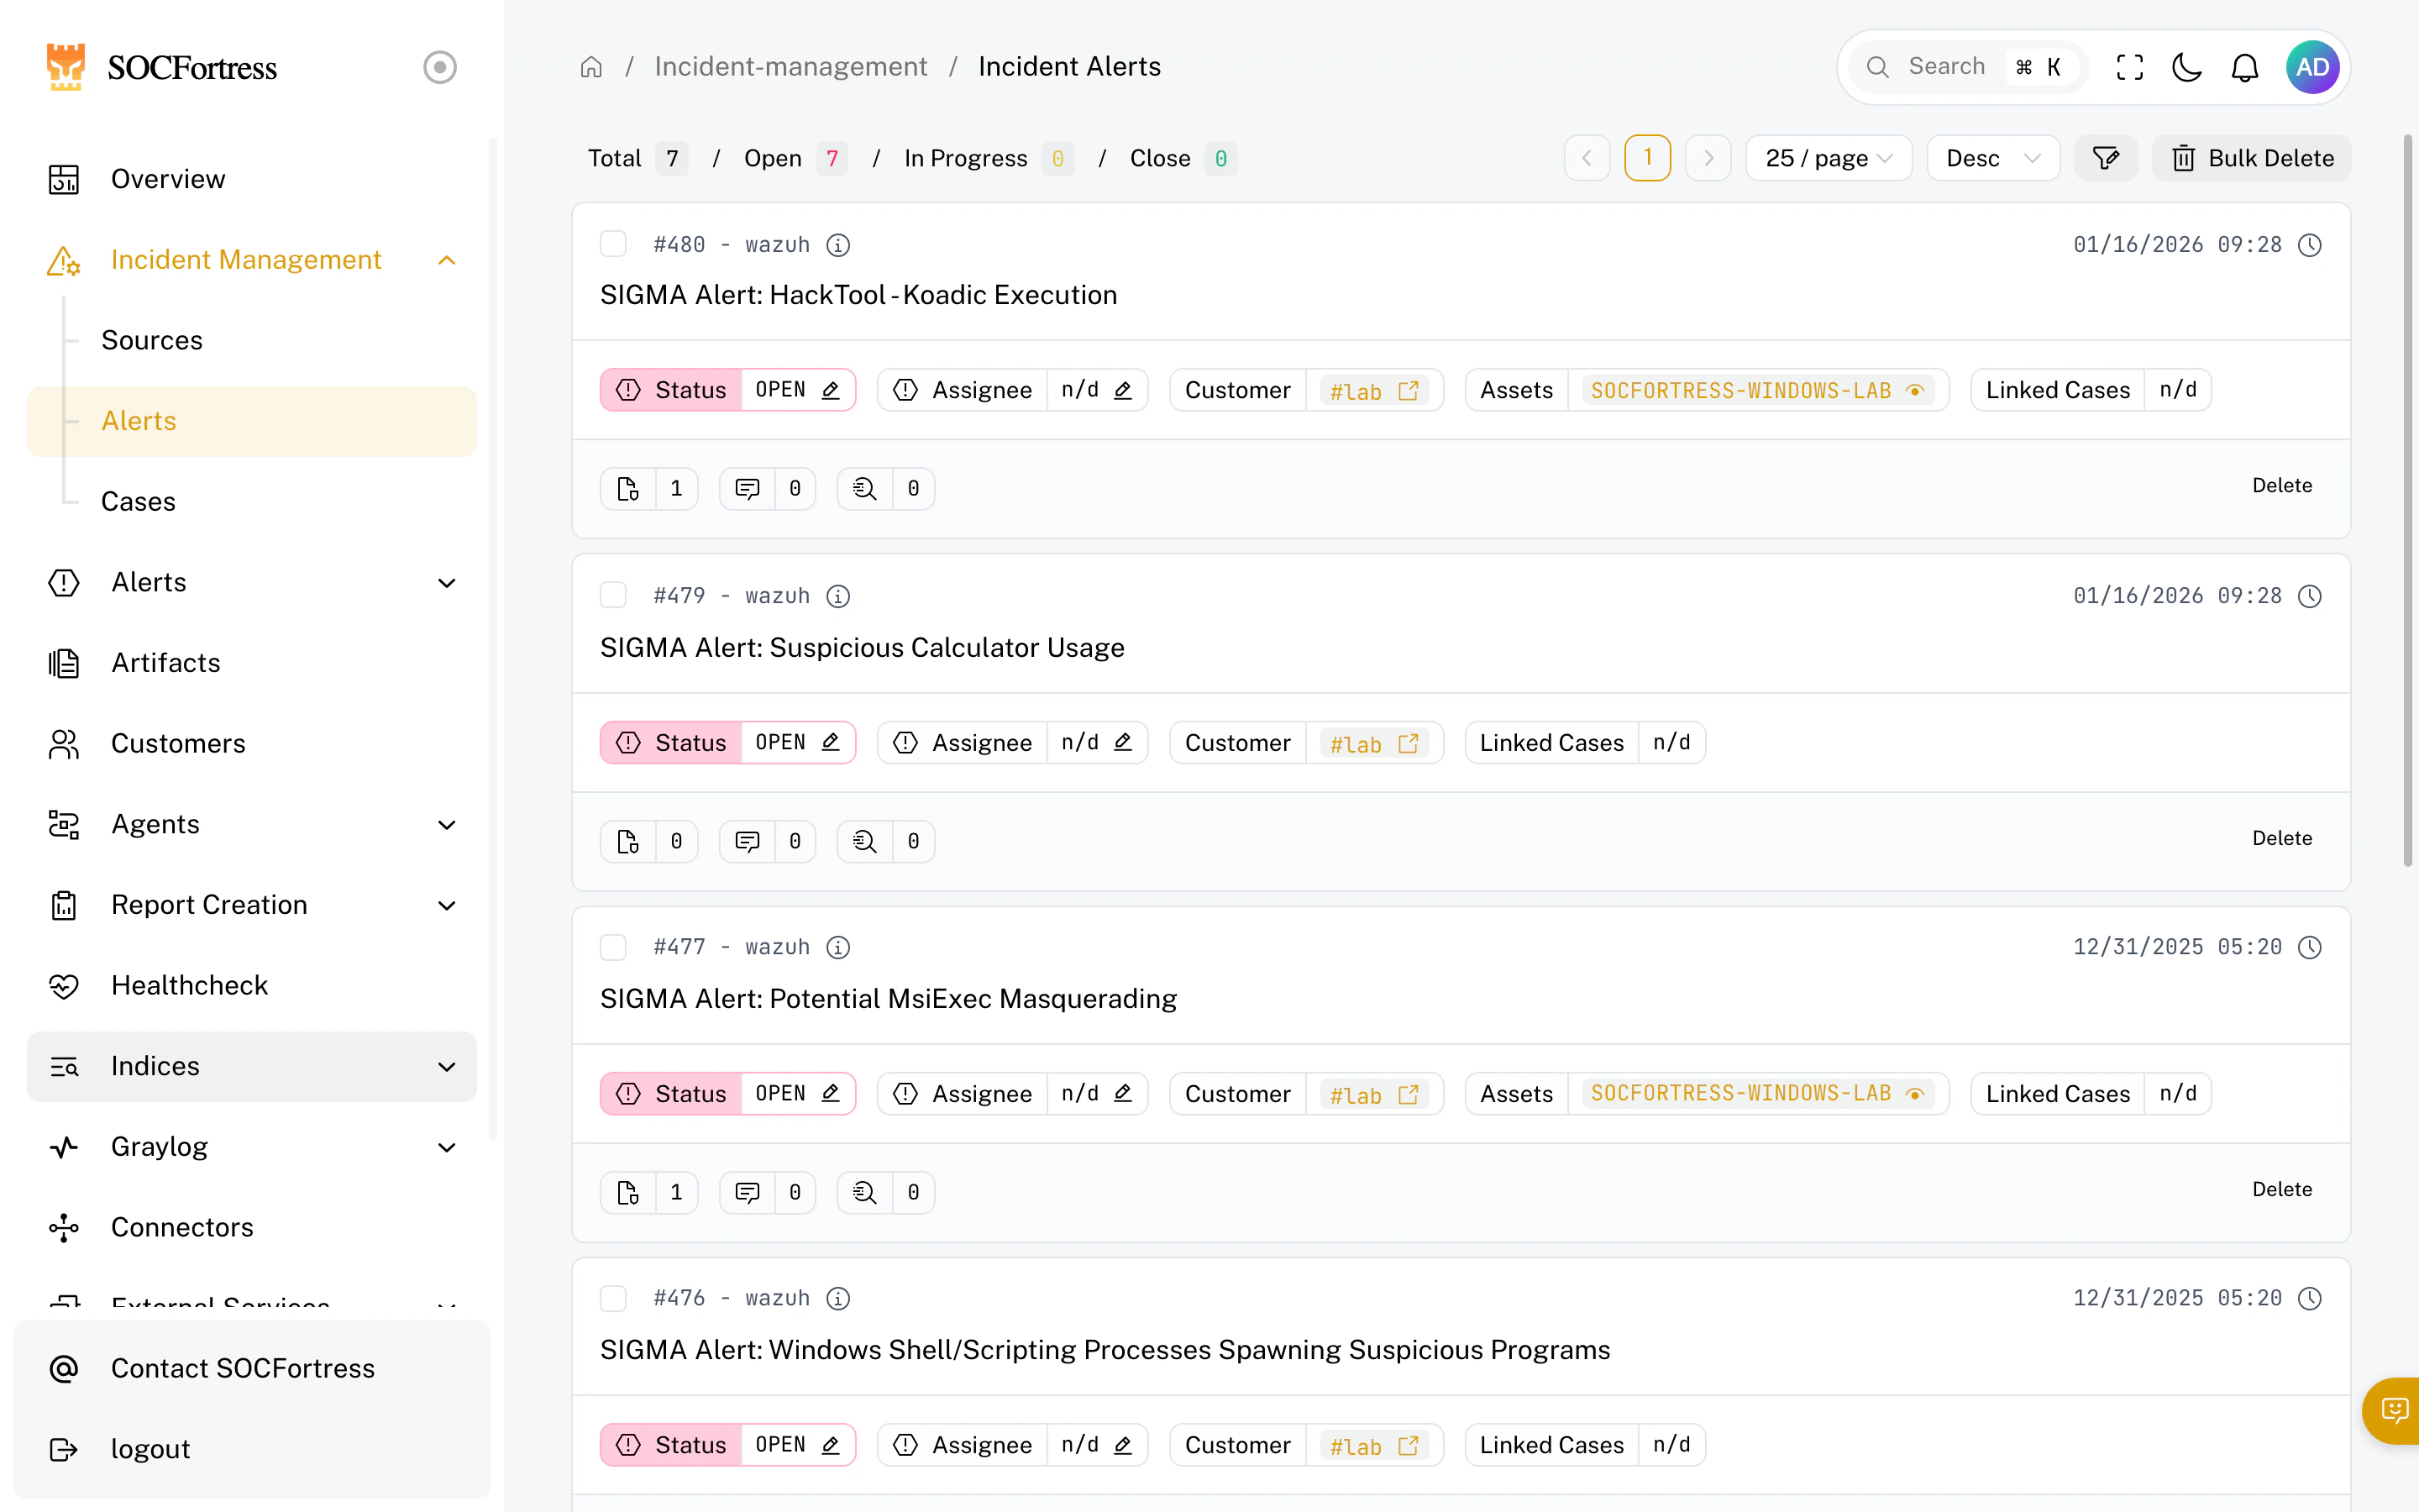Open the Windows Shell/Scripting Processes alert title

(x=1105, y=1351)
